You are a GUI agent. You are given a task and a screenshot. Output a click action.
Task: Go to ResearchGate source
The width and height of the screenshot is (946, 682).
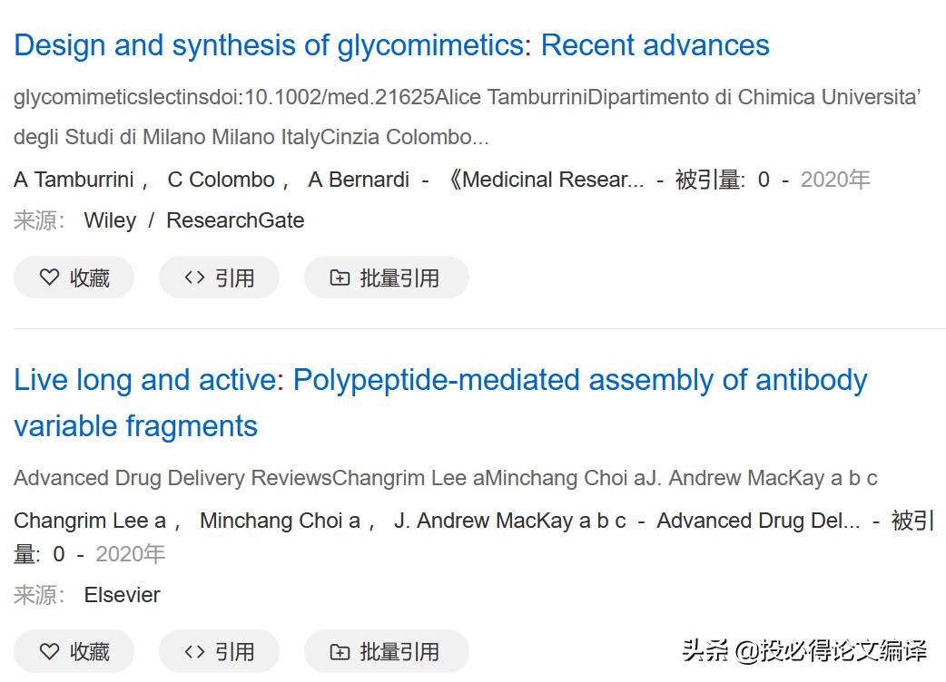(235, 220)
